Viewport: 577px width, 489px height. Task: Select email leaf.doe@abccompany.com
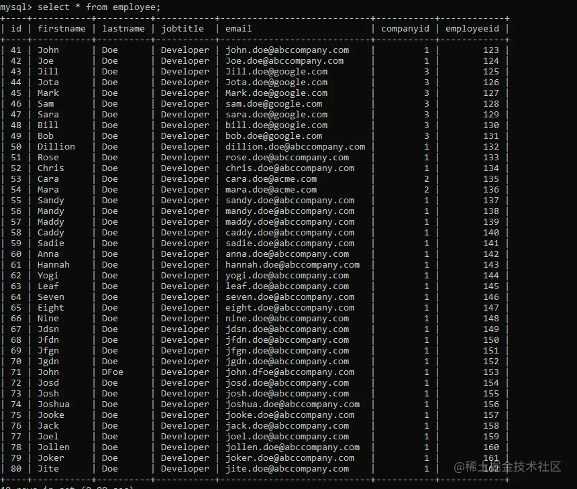coord(287,286)
